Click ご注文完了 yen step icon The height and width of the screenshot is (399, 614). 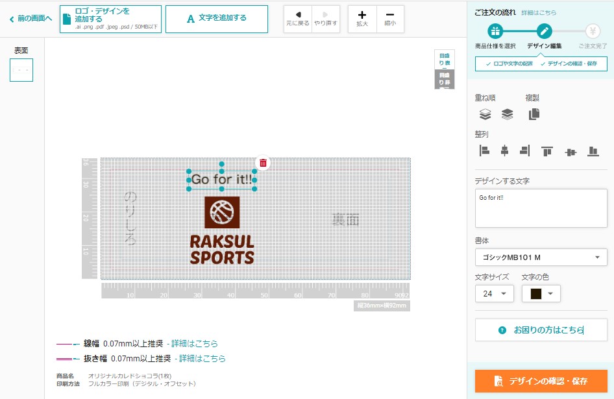coord(593,31)
